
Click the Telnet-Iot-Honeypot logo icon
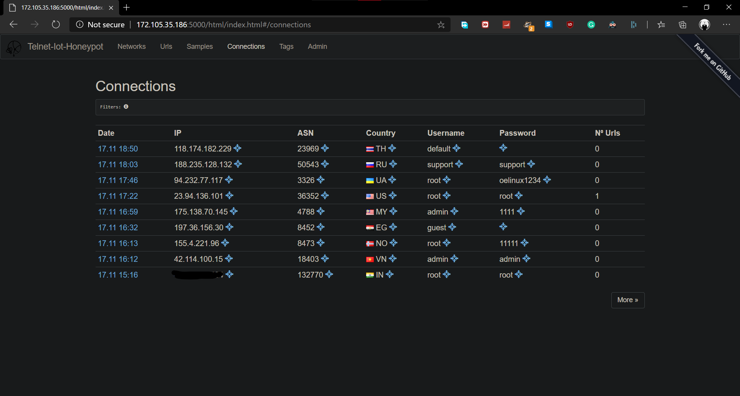[x=14, y=48]
